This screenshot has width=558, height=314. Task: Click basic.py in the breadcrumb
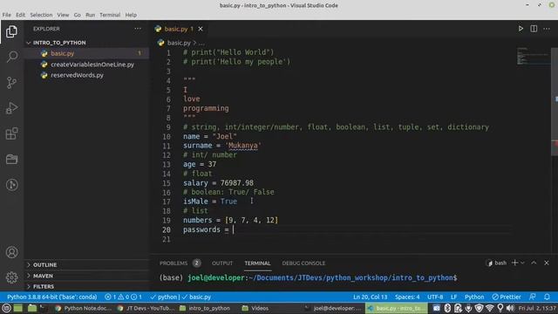[x=179, y=43]
